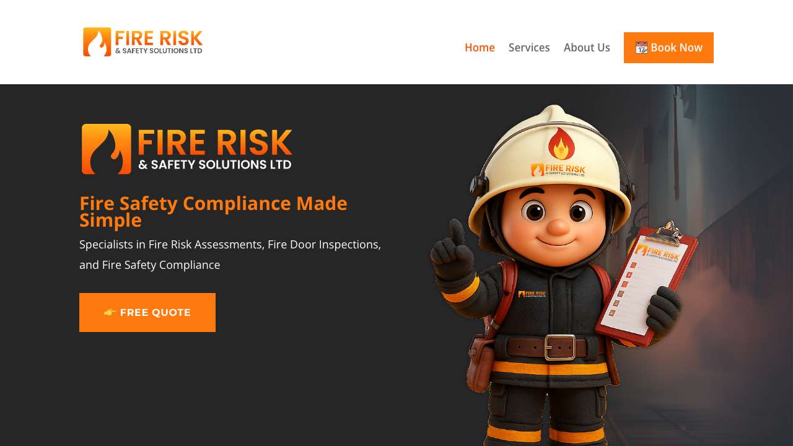Click the Fire Risk hero logo wordmark
Screen dimensions: 793x446
(215, 149)
